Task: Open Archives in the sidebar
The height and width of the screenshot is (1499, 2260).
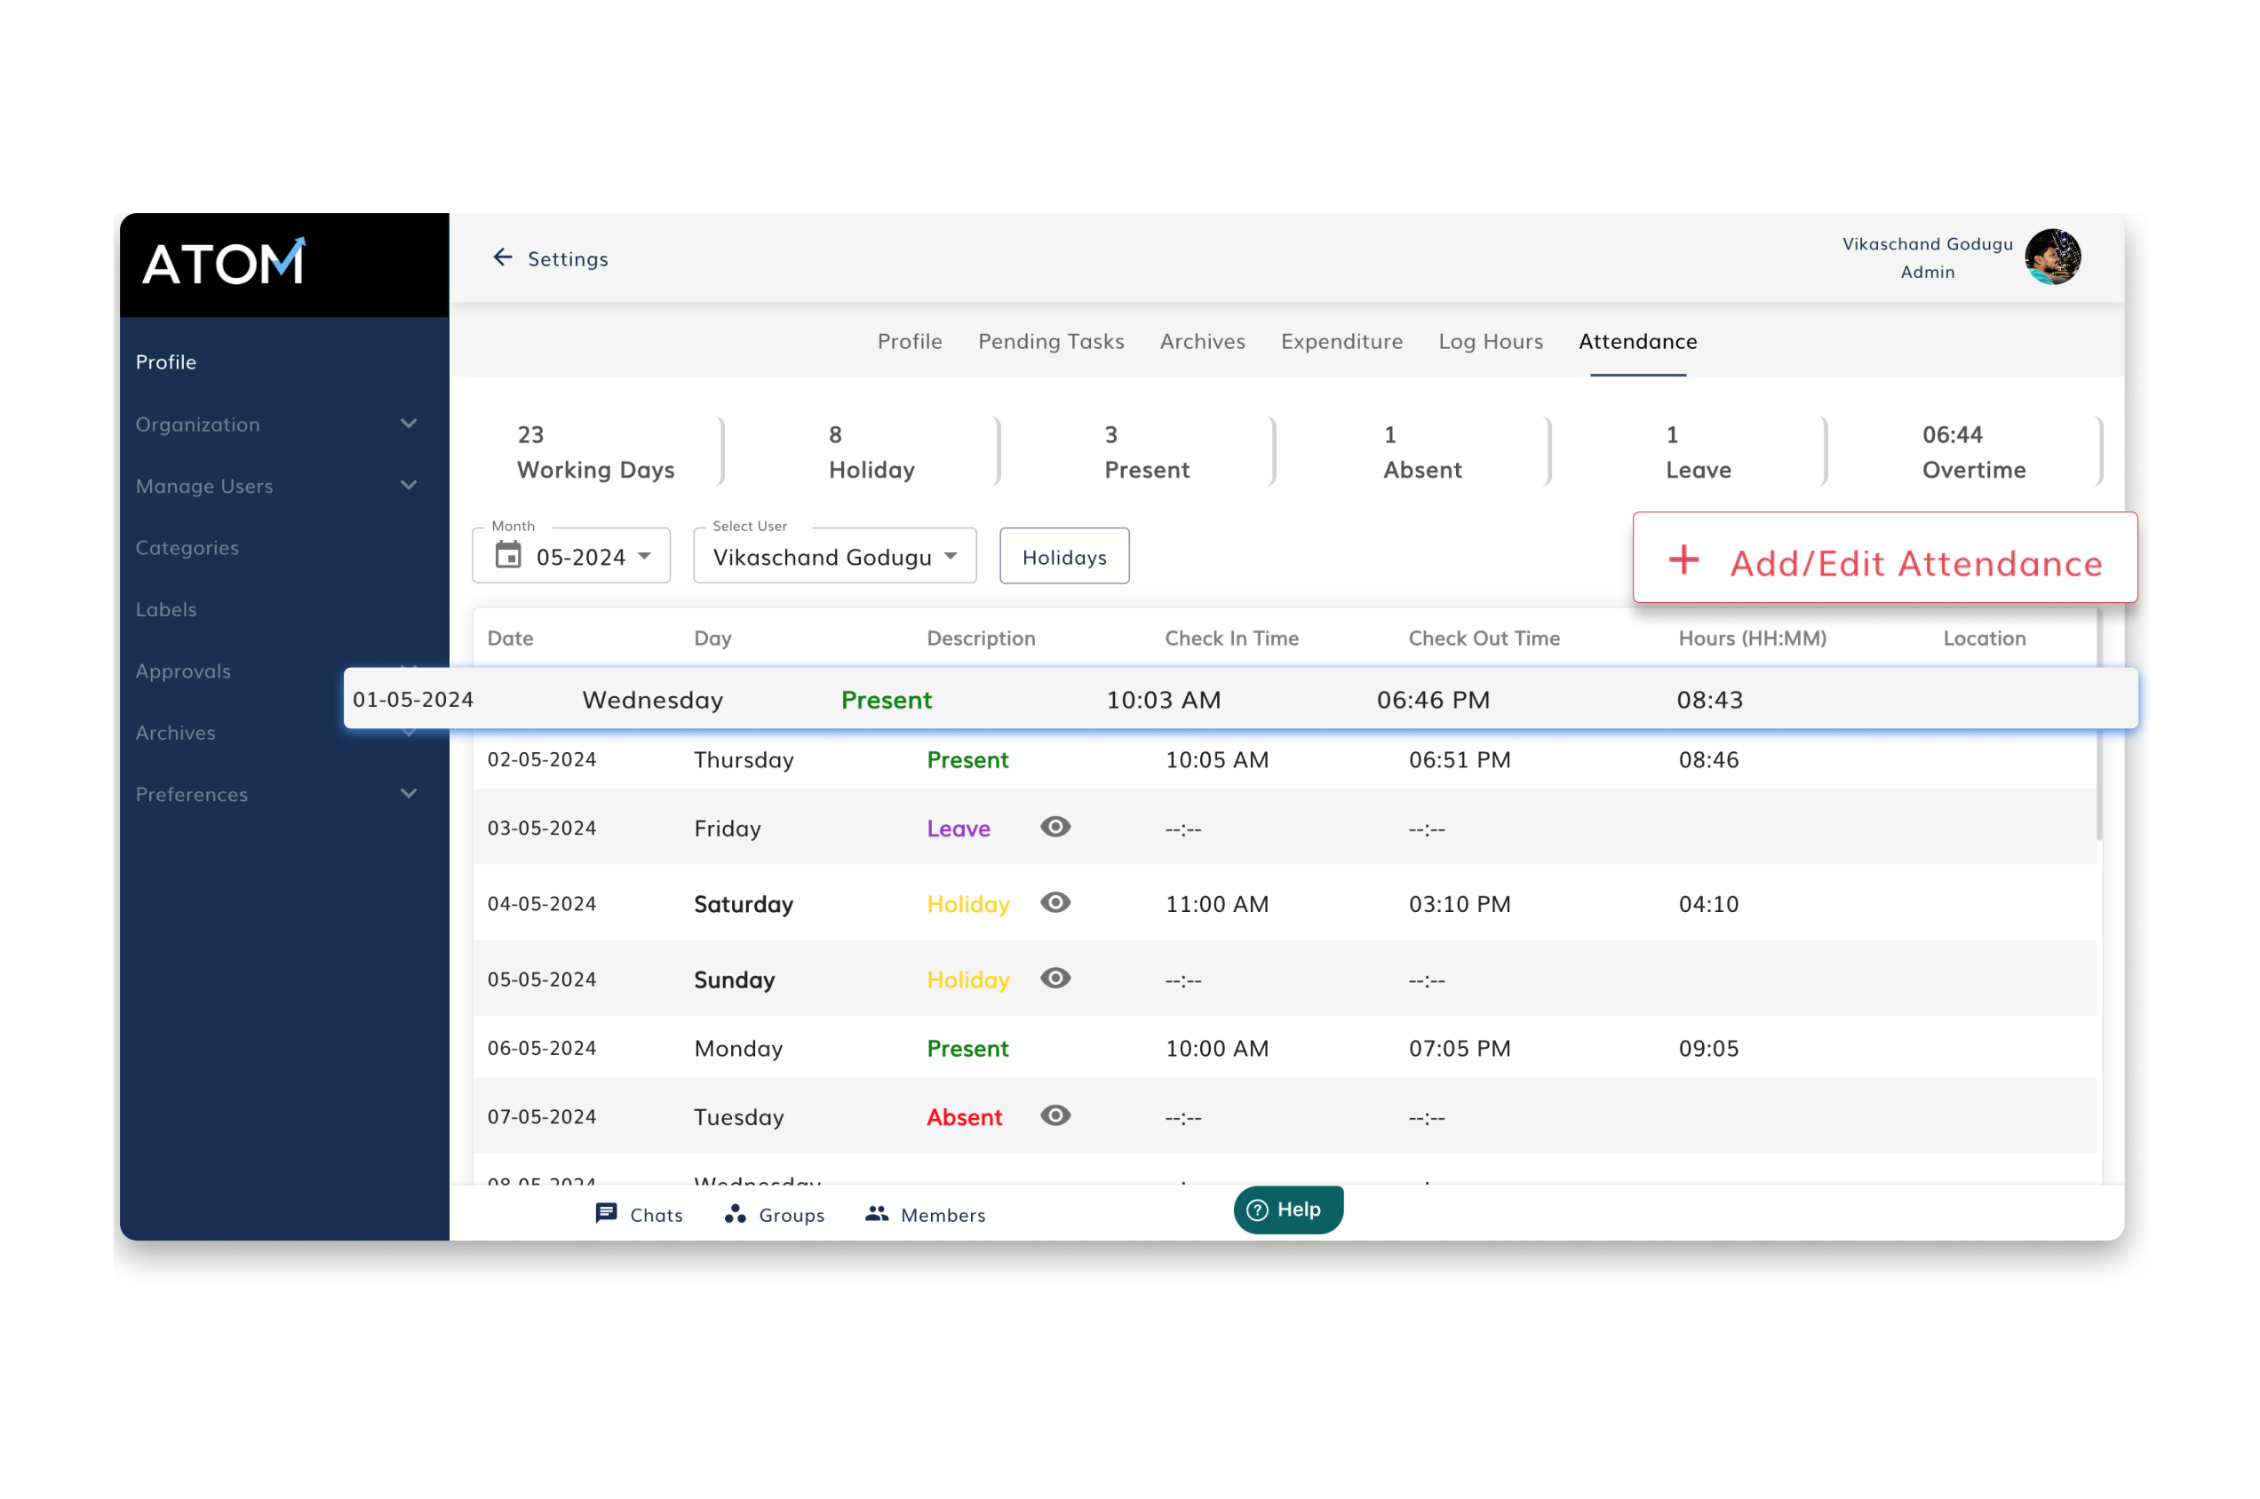Action: coord(175,733)
